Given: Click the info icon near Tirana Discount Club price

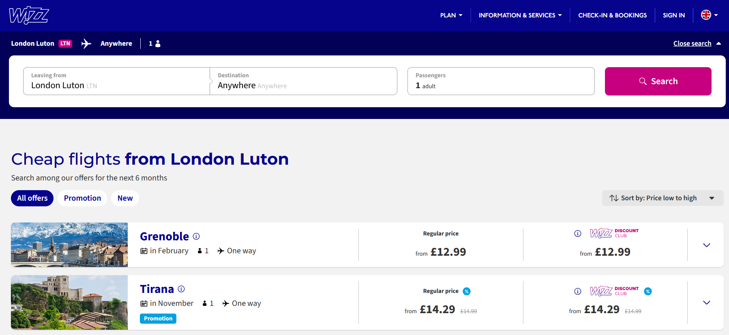Looking at the screenshot, I should (577, 291).
